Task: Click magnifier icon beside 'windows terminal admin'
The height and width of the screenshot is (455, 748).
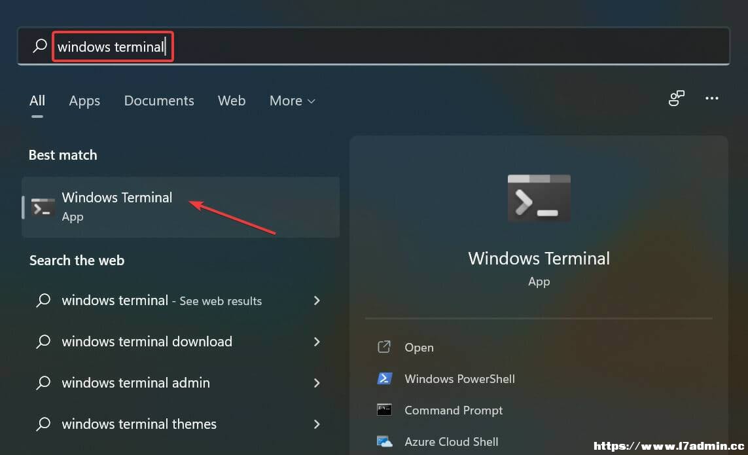Action: [x=43, y=382]
